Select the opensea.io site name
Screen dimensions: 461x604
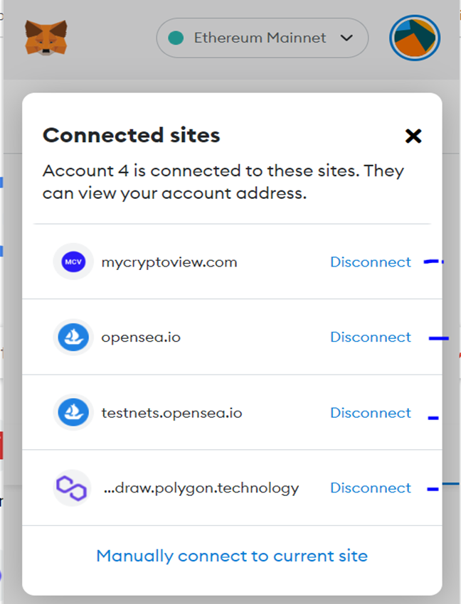pyautogui.click(x=141, y=338)
